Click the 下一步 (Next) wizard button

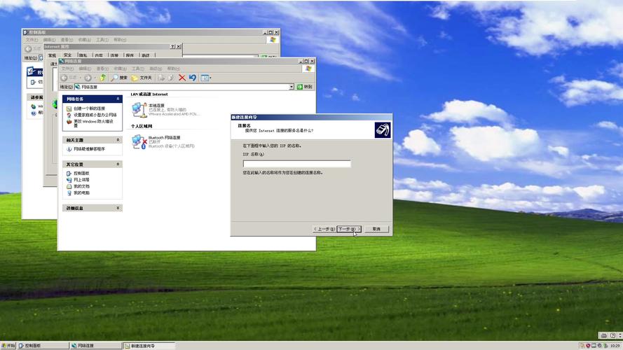[349, 229]
